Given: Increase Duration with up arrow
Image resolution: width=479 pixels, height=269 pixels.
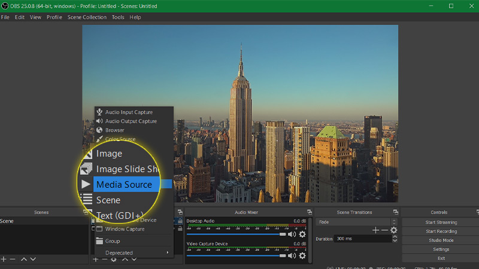Looking at the screenshot, I should (395, 237).
